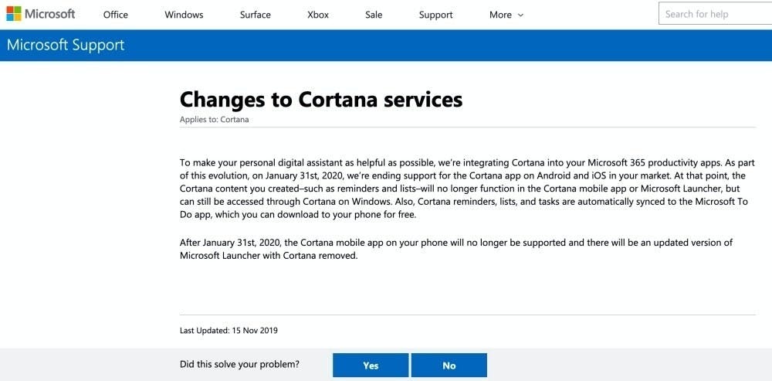Click the Changes to Cortana services heading
Screen dimensions: 772x381
[x=320, y=99]
